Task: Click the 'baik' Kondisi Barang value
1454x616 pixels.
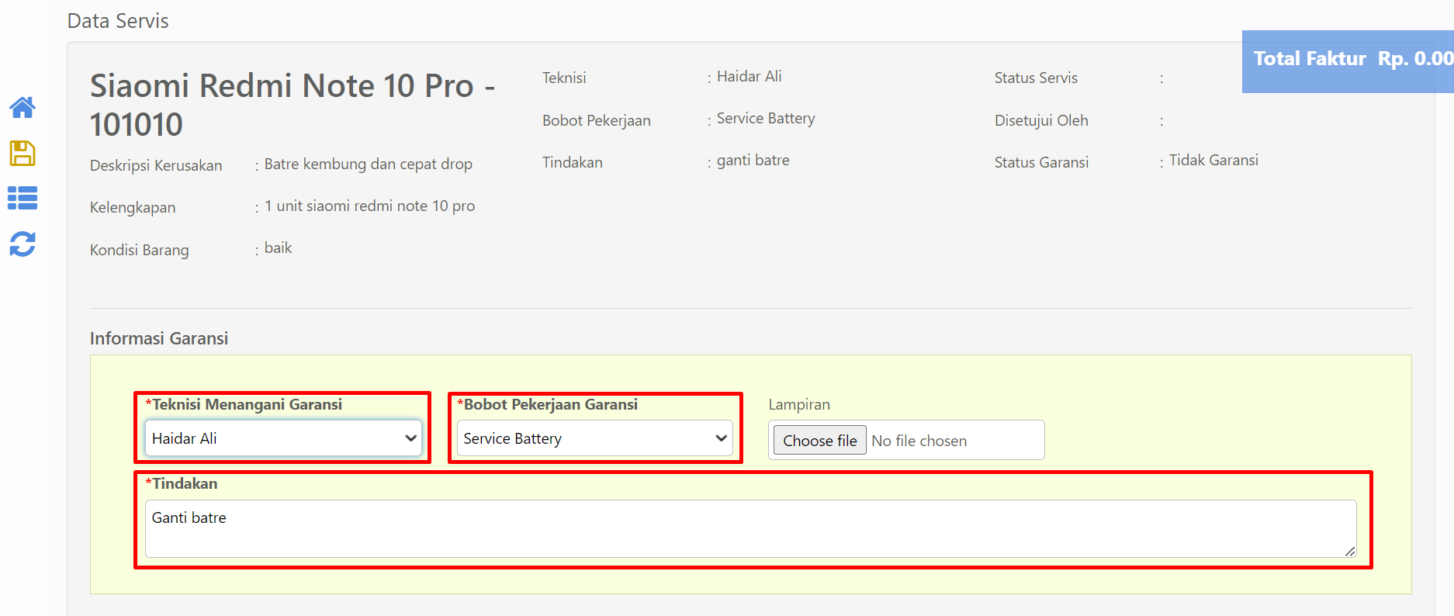Action: (278, 247)
